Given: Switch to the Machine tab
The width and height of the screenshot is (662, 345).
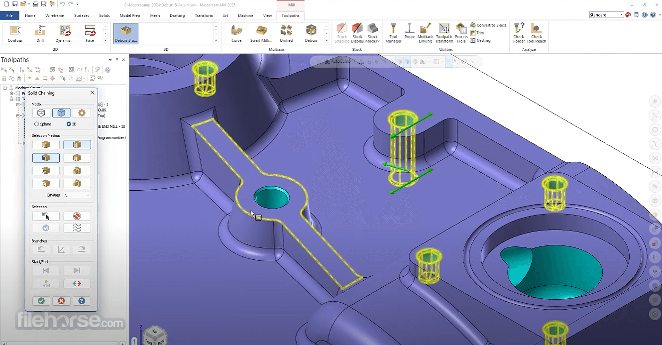Looking at the screenshot, I should click(x=245, y=15).
